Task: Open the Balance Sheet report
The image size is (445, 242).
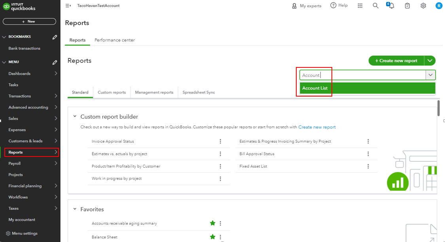Action: 104,237
